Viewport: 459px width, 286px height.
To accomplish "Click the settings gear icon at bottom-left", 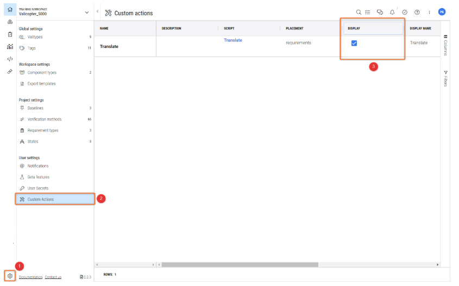I will pos(10,276).
